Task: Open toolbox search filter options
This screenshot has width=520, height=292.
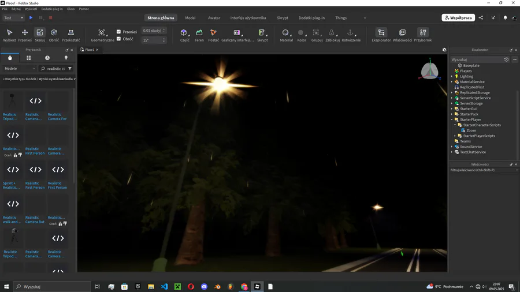Action: pos(70,69)
